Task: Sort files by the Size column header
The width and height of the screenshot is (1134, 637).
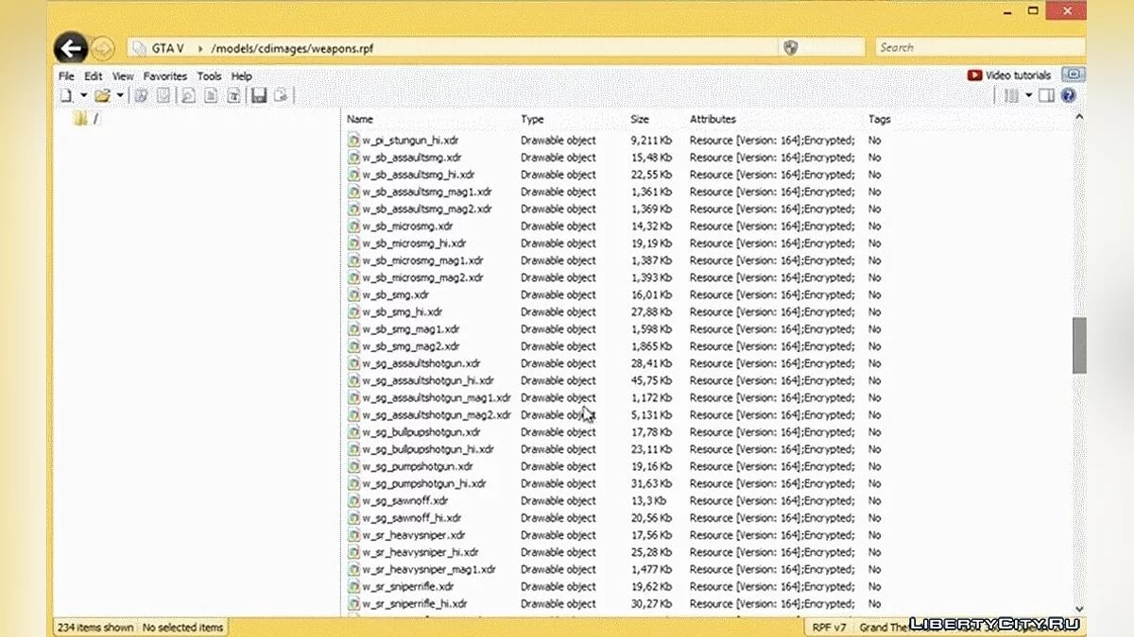Action: pos(640,119)
